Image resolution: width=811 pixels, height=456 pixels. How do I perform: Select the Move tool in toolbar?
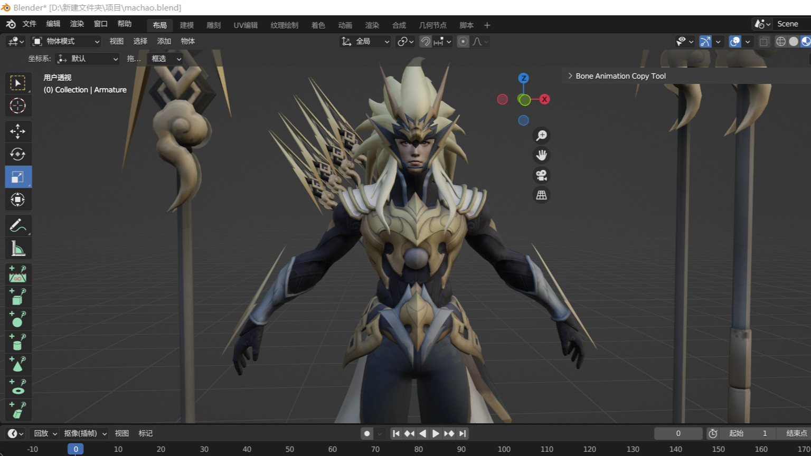point(17,131)
